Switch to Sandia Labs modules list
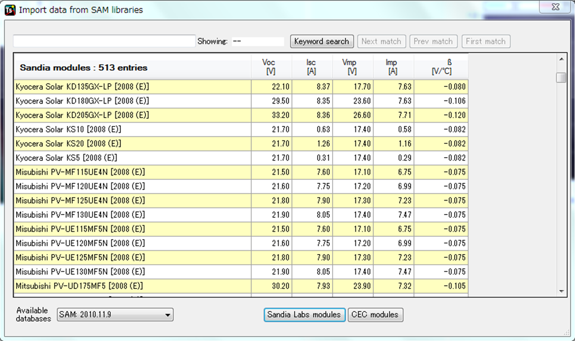The height and width of the screenshot is (341, 575). pyautogui.click(x=304, y=315)
